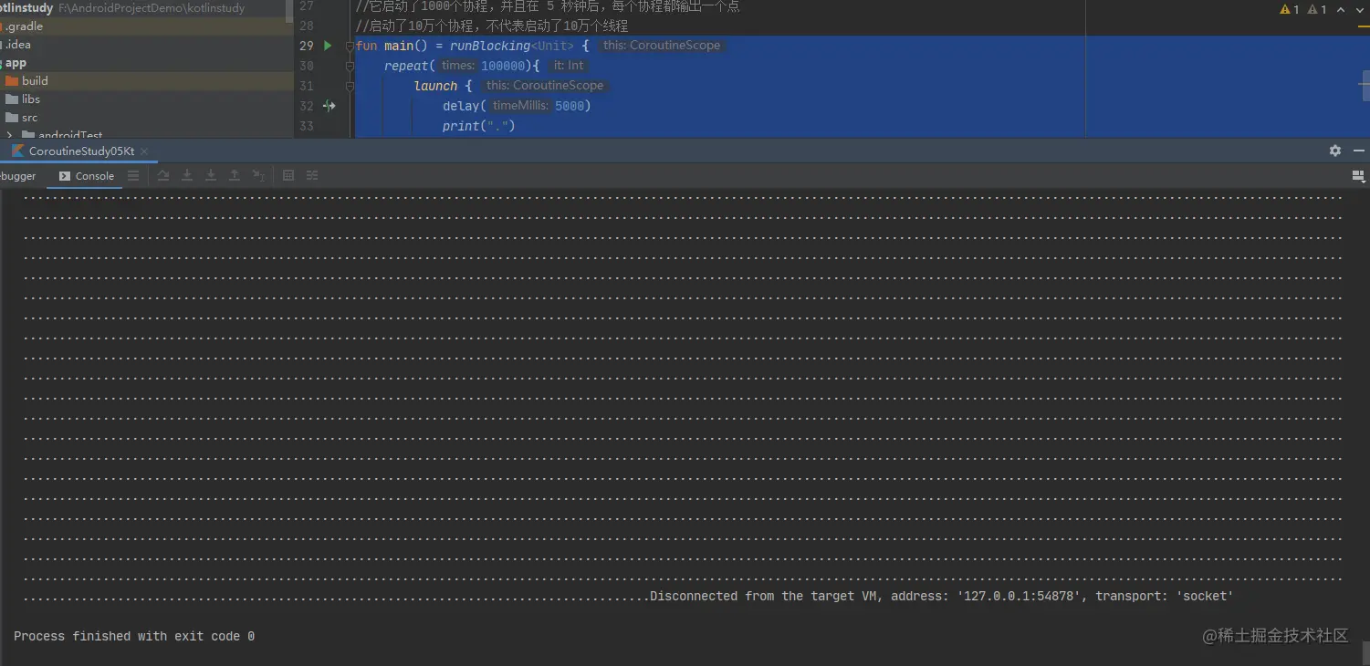Screen dimensions: 1370x666
Task: Open debug threads/frames list icon next to Console
Action: point(134,175)
